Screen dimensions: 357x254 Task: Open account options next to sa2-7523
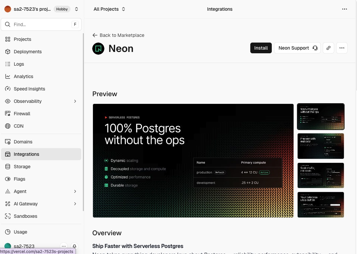[64, 246]
